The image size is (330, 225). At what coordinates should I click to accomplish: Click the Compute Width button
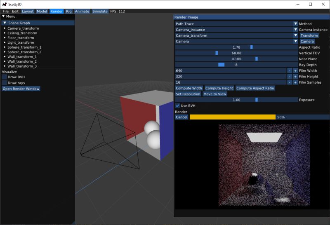pyautogui.click(x=189, y=88)
